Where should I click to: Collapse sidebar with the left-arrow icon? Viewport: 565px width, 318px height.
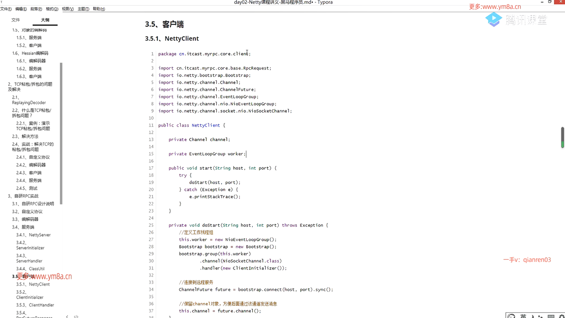[x=67, y=317]
